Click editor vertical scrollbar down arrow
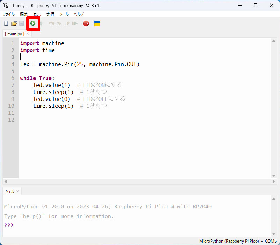This screenshot has width=280, height=245. [274, 176]
